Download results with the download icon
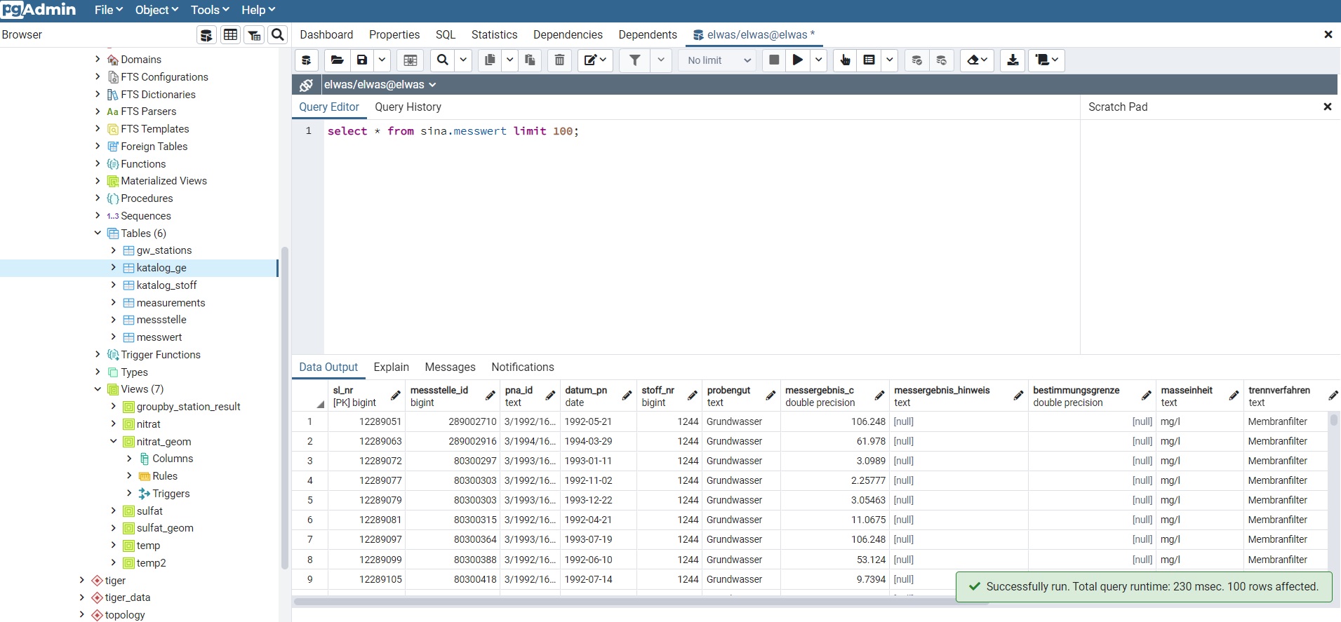 click(1013, 60)
